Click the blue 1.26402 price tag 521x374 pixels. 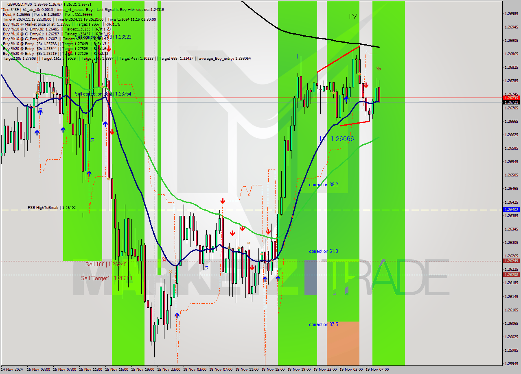point(511,210)
